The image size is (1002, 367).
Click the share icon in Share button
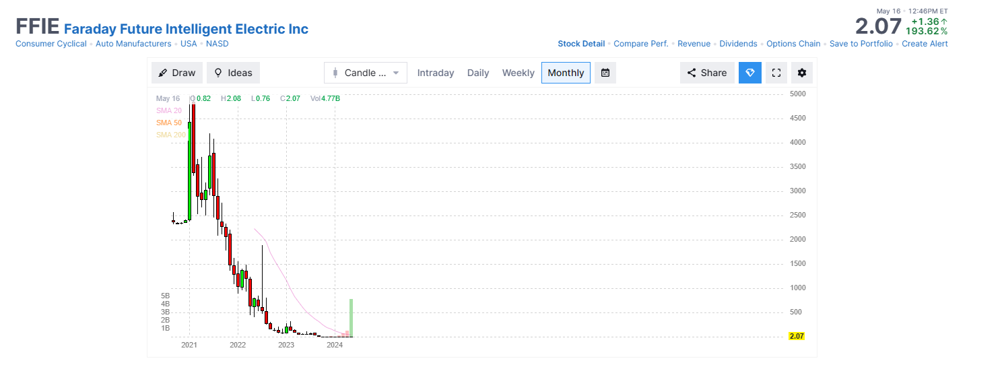click(x=692, y=73)
